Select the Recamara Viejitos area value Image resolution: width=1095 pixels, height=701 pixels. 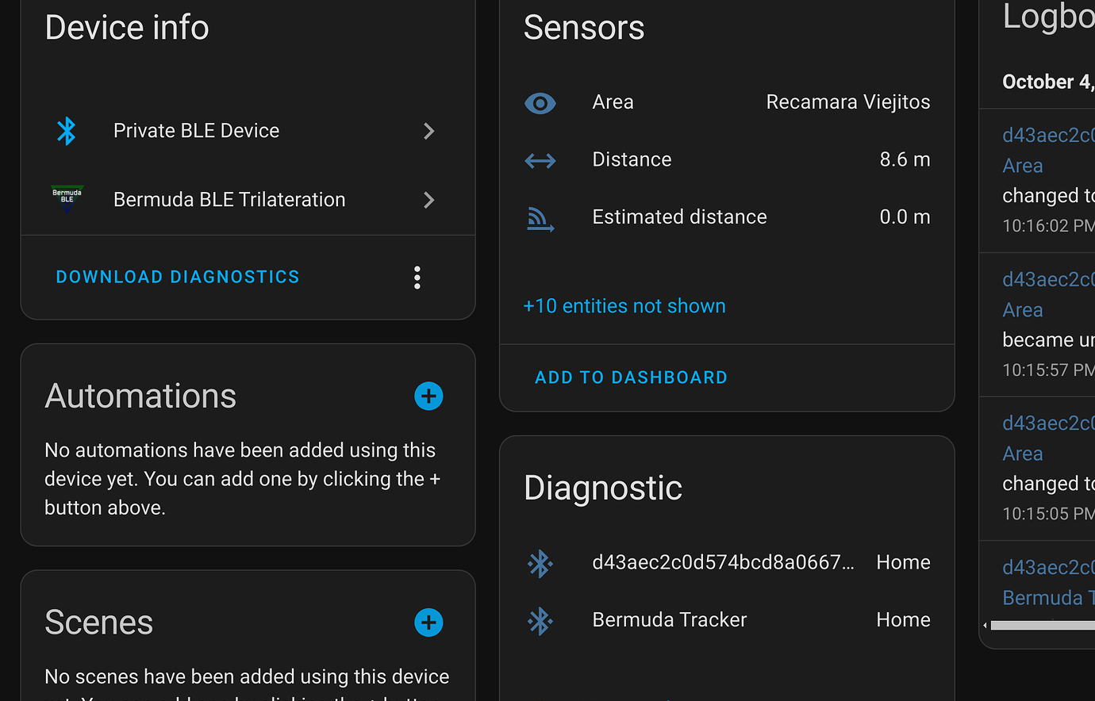(x=847, y=102)
